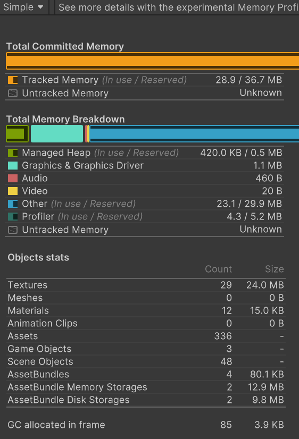Click the experimental Memory Profiler details link
Image resolution: width=299 pixels, height=439 pixels.
[x=177, y=7]
